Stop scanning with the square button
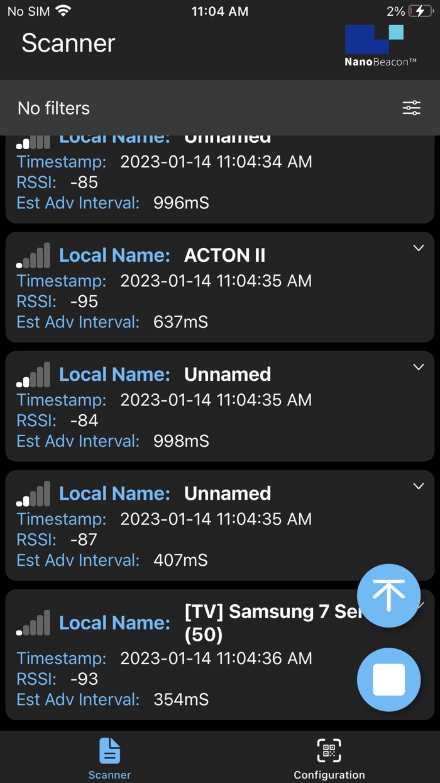440x783 pixels. 388,680
